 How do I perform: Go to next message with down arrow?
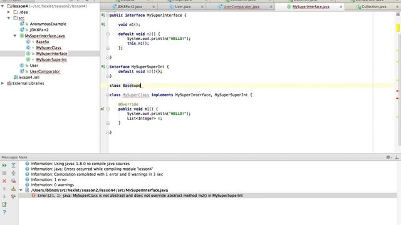click(4, 196)
